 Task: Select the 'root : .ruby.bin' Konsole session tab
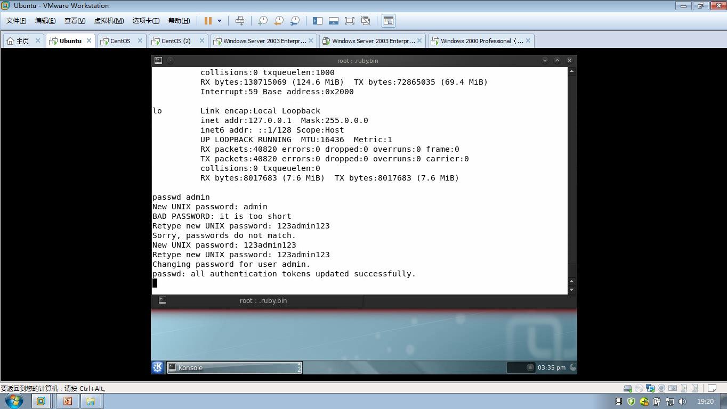pyautogui.click(x=257, y=301)
